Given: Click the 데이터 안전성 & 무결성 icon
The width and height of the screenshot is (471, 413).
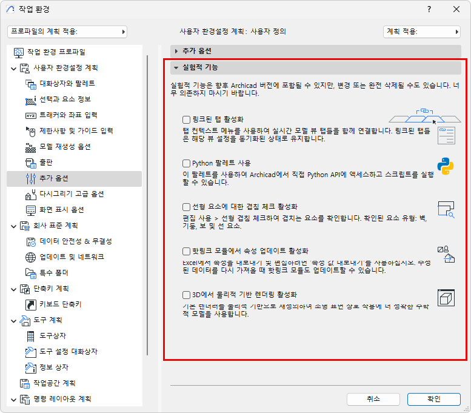Looking at the screenshot, I should tap(31, 241).
